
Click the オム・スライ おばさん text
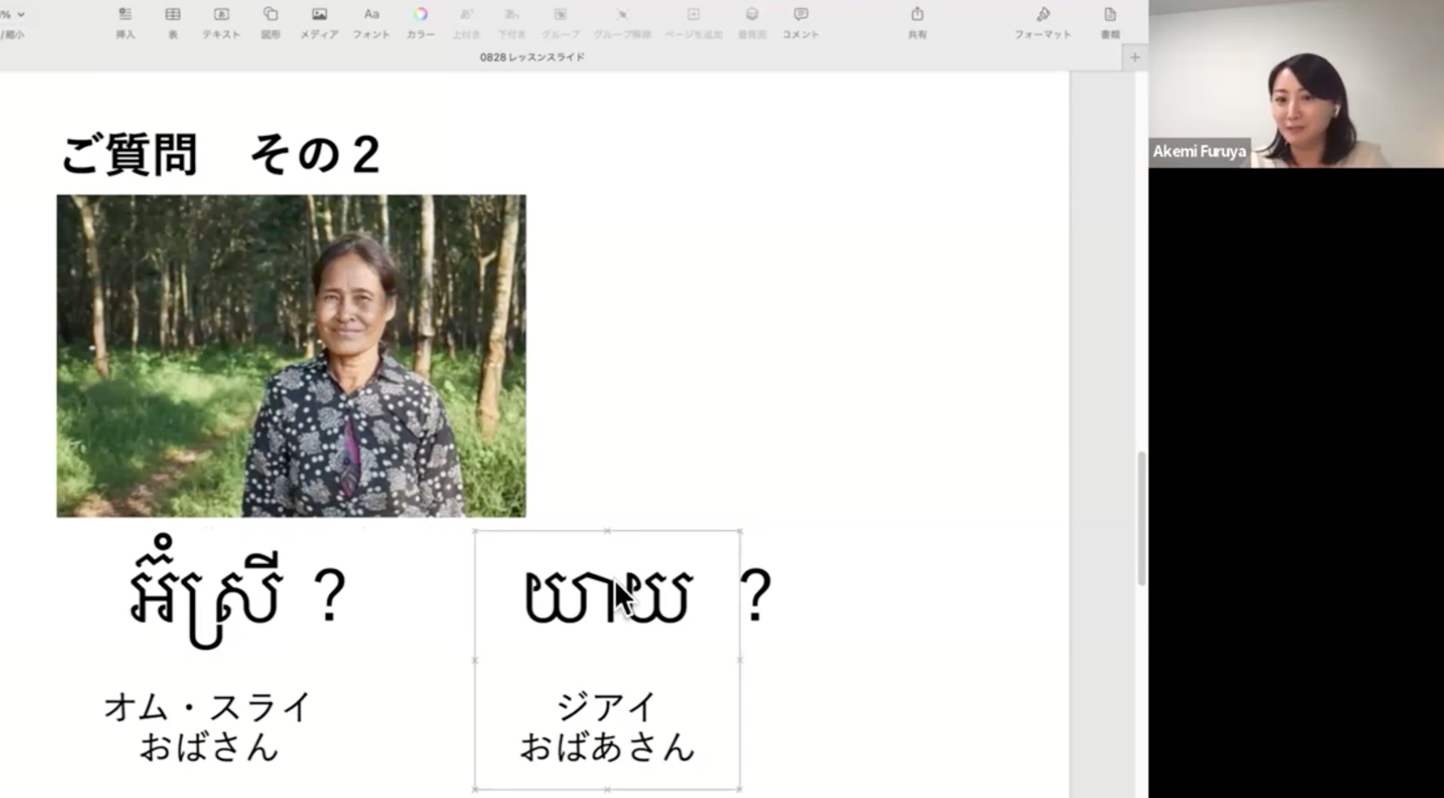click(208, 726)
